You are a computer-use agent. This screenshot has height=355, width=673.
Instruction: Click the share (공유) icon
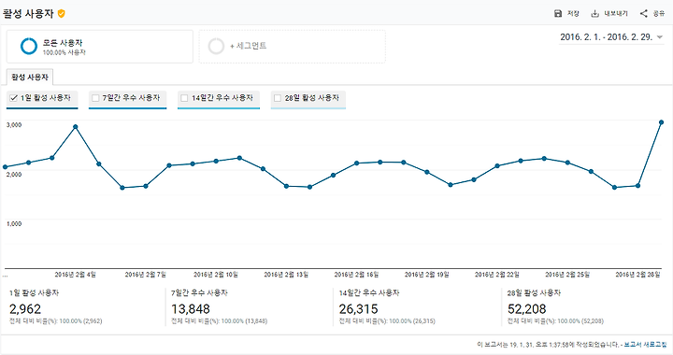click(x=643, y=14)
